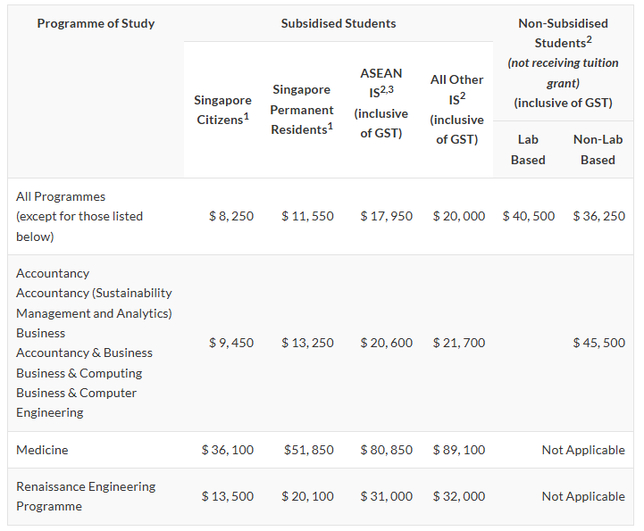The image size is (644, 531).
Task: Select the "Singapore Permanent Residents" header
Action: click(x=302, y=110)
